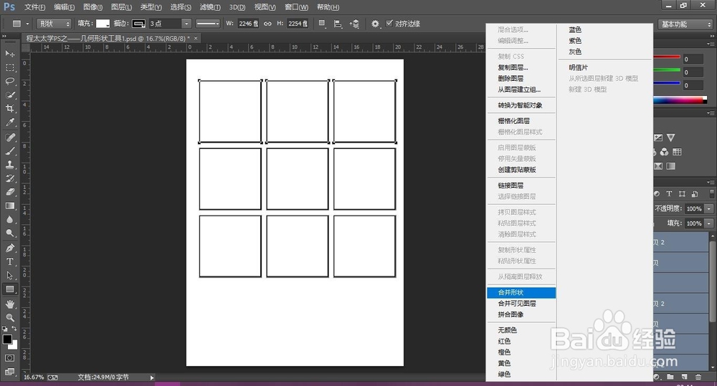Select the Rectangular Marquee tool
717x386 pixels.
click(9, 67)
